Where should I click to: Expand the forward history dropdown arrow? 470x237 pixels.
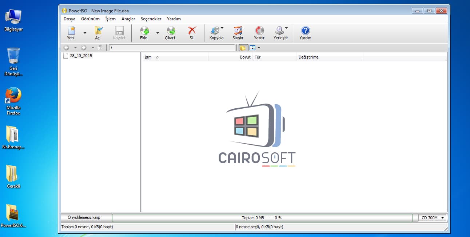[93, 48]
